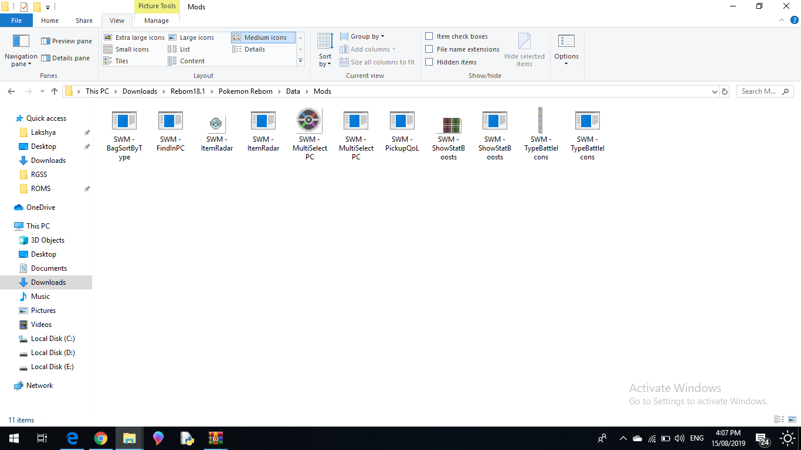Viewport: 801px width, 450px height.
Task: Click the Picture Tools contextual tab
Action: point(157,6)
